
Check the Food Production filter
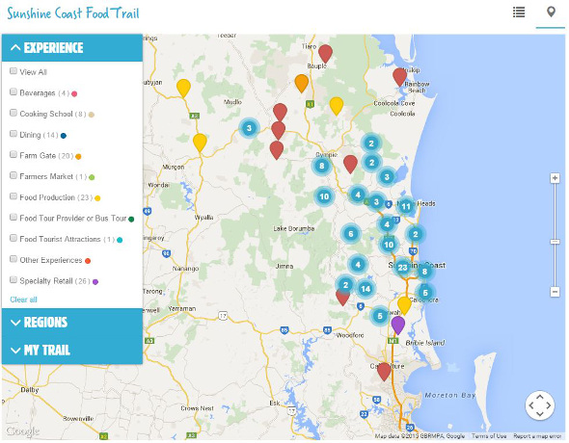click(14, 196)
